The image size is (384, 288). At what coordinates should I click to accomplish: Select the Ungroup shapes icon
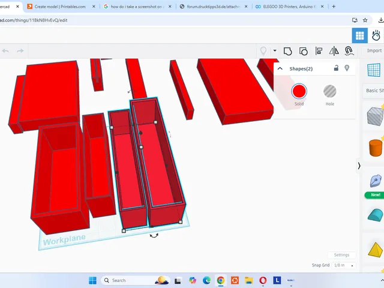coord(304,51)
